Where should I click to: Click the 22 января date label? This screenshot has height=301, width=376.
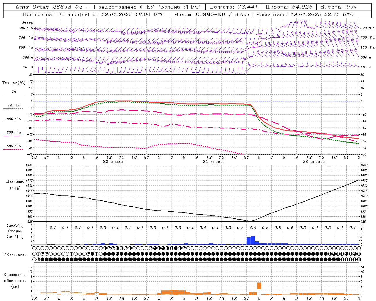[x=314, y=162]
